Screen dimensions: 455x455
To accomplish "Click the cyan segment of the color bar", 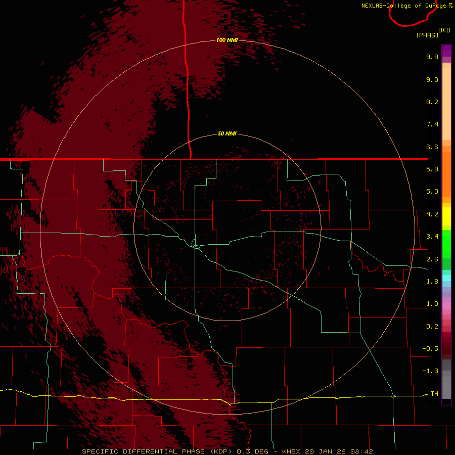I will point(446,278).
